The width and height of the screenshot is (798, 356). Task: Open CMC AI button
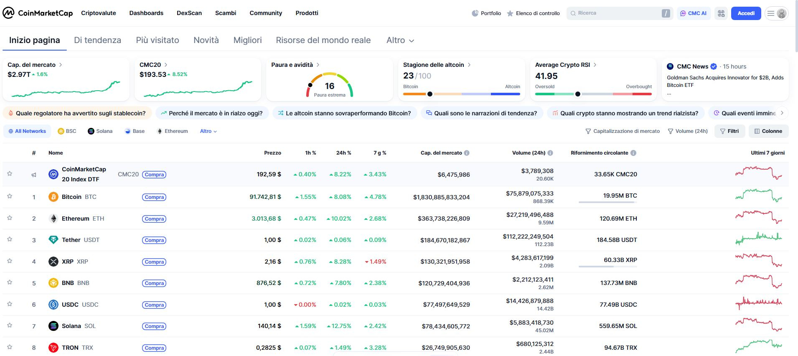pos(694,13)
